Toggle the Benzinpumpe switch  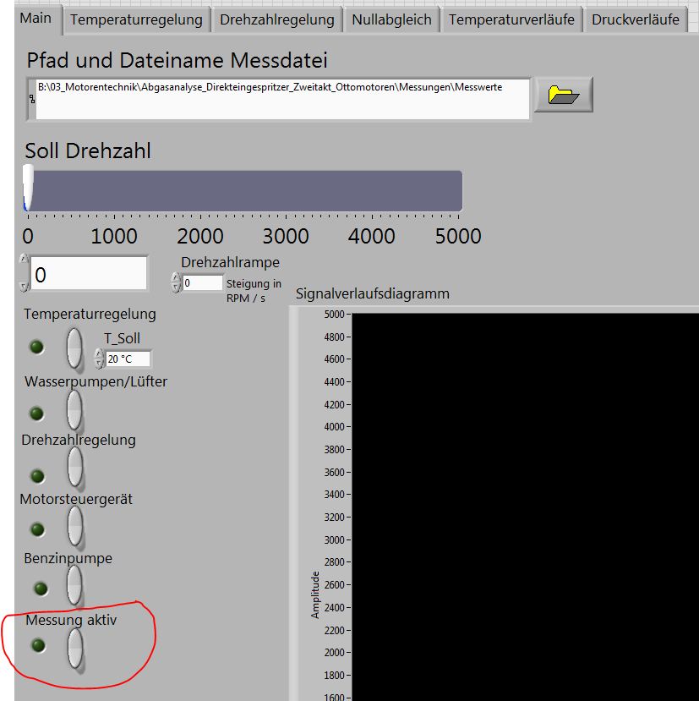(x=74, y=585)
